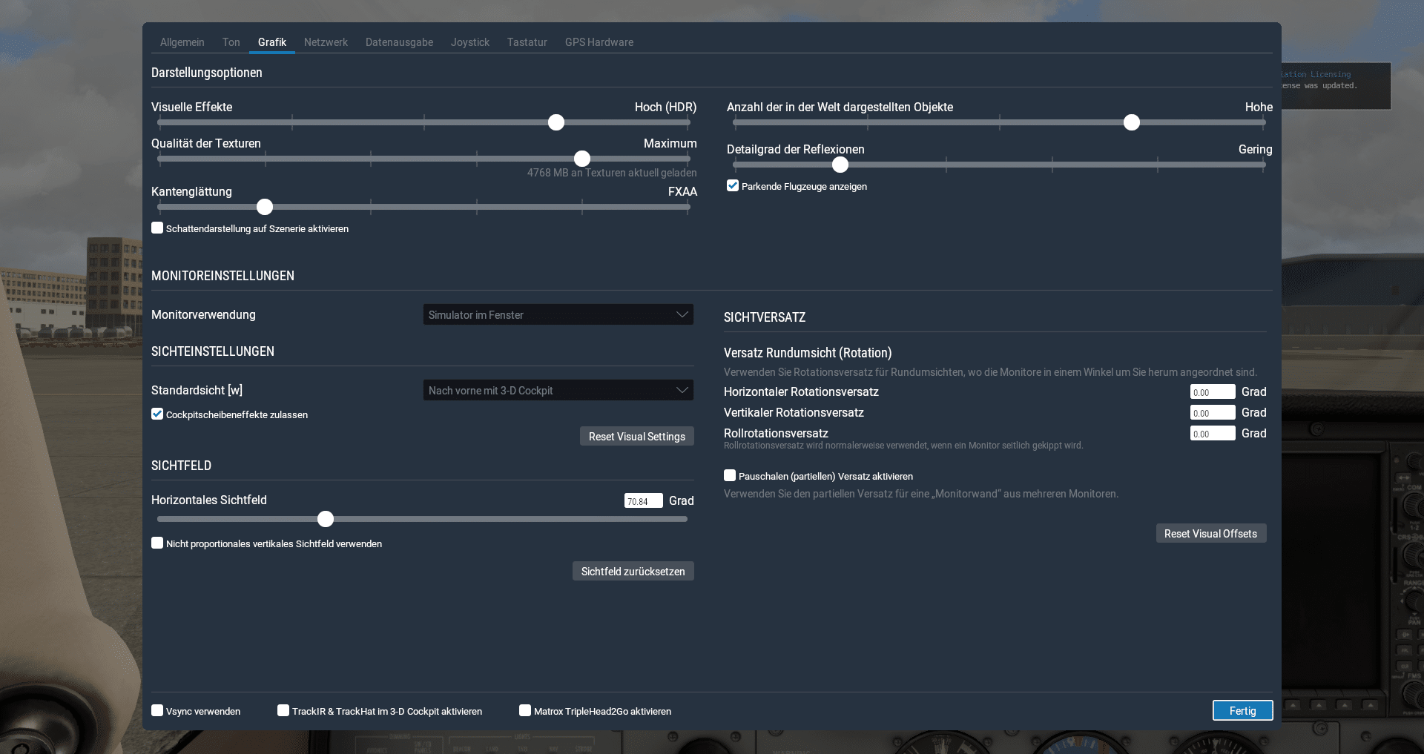Screen dimensions: 1424x754
Task: Confirm settings with the Fertig button
Action: pos(1242,711)
